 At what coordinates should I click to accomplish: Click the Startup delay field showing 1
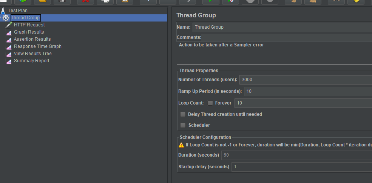pos(302,167)
